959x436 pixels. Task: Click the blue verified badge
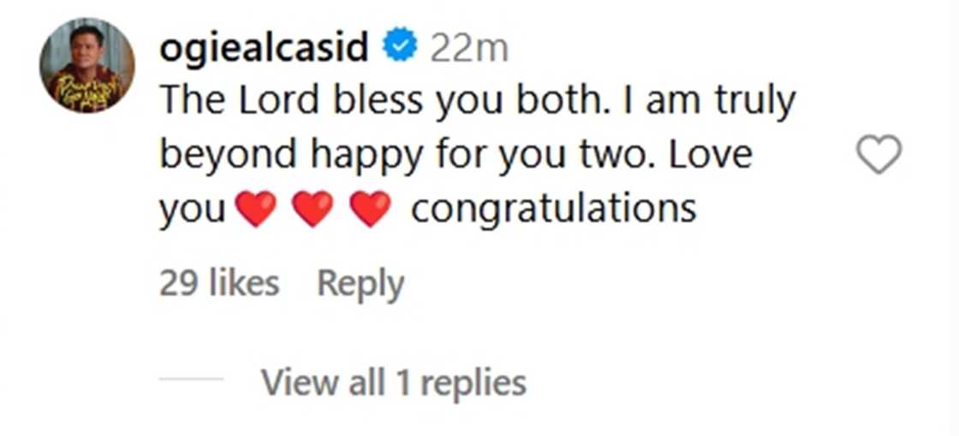(x=399, y=48)
